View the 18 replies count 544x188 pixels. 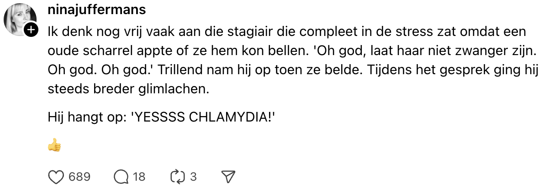tap(139, 177)
